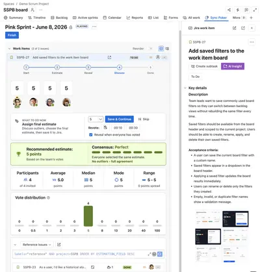Open the three-dot menu beside PLAYING badge
The image size is (260, 272).
point(94,27)
